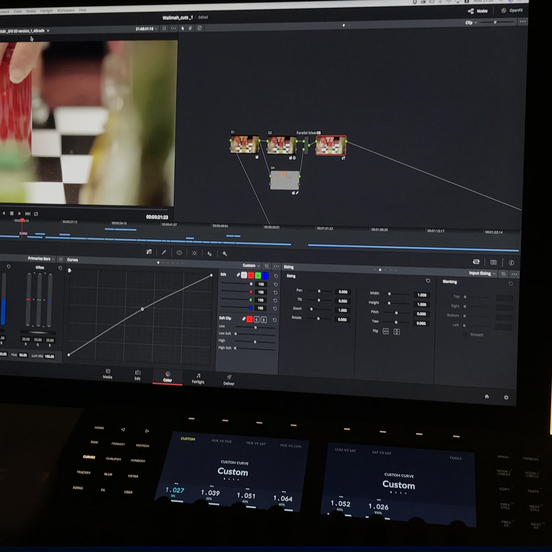The height and width of the screenshot is (552, 552).
Task: Open the Key palette icon
Action: [225, 254]
